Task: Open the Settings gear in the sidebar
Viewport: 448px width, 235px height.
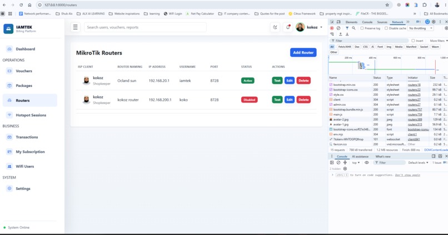Action: tap(9, 189)
